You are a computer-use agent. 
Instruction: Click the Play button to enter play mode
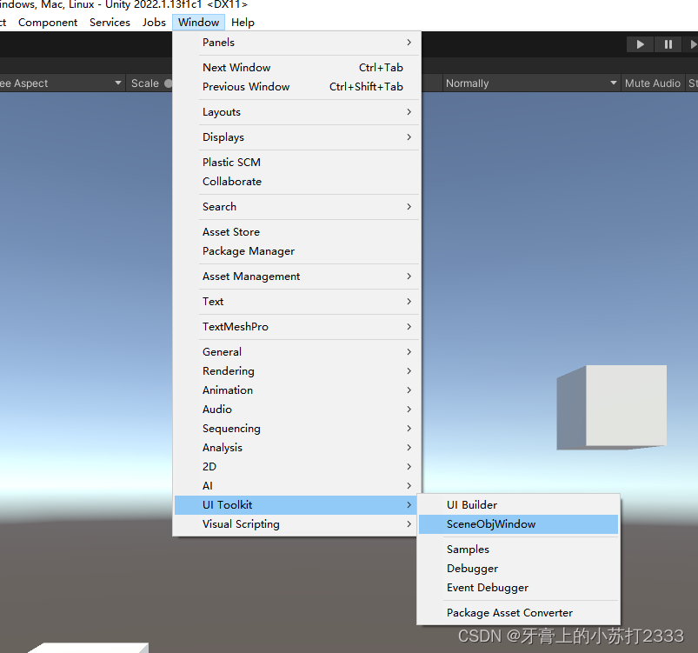click(x=639, y=43)
